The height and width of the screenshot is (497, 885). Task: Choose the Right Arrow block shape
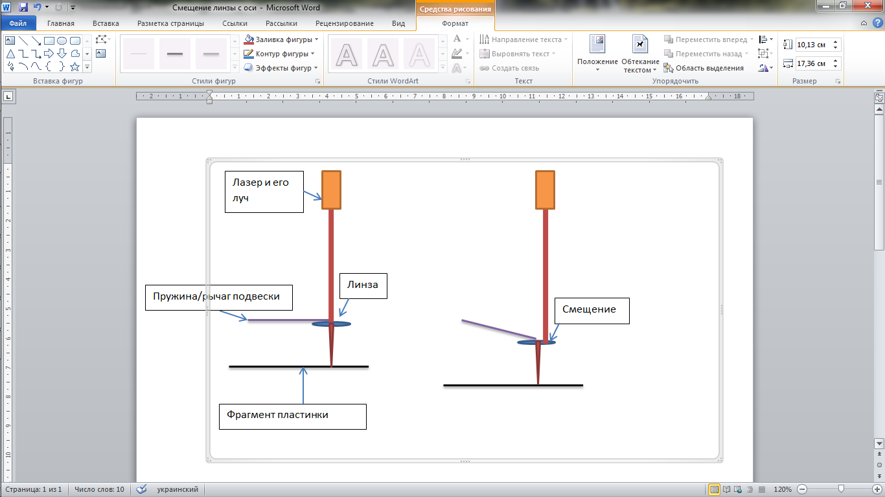pos(49,53)
